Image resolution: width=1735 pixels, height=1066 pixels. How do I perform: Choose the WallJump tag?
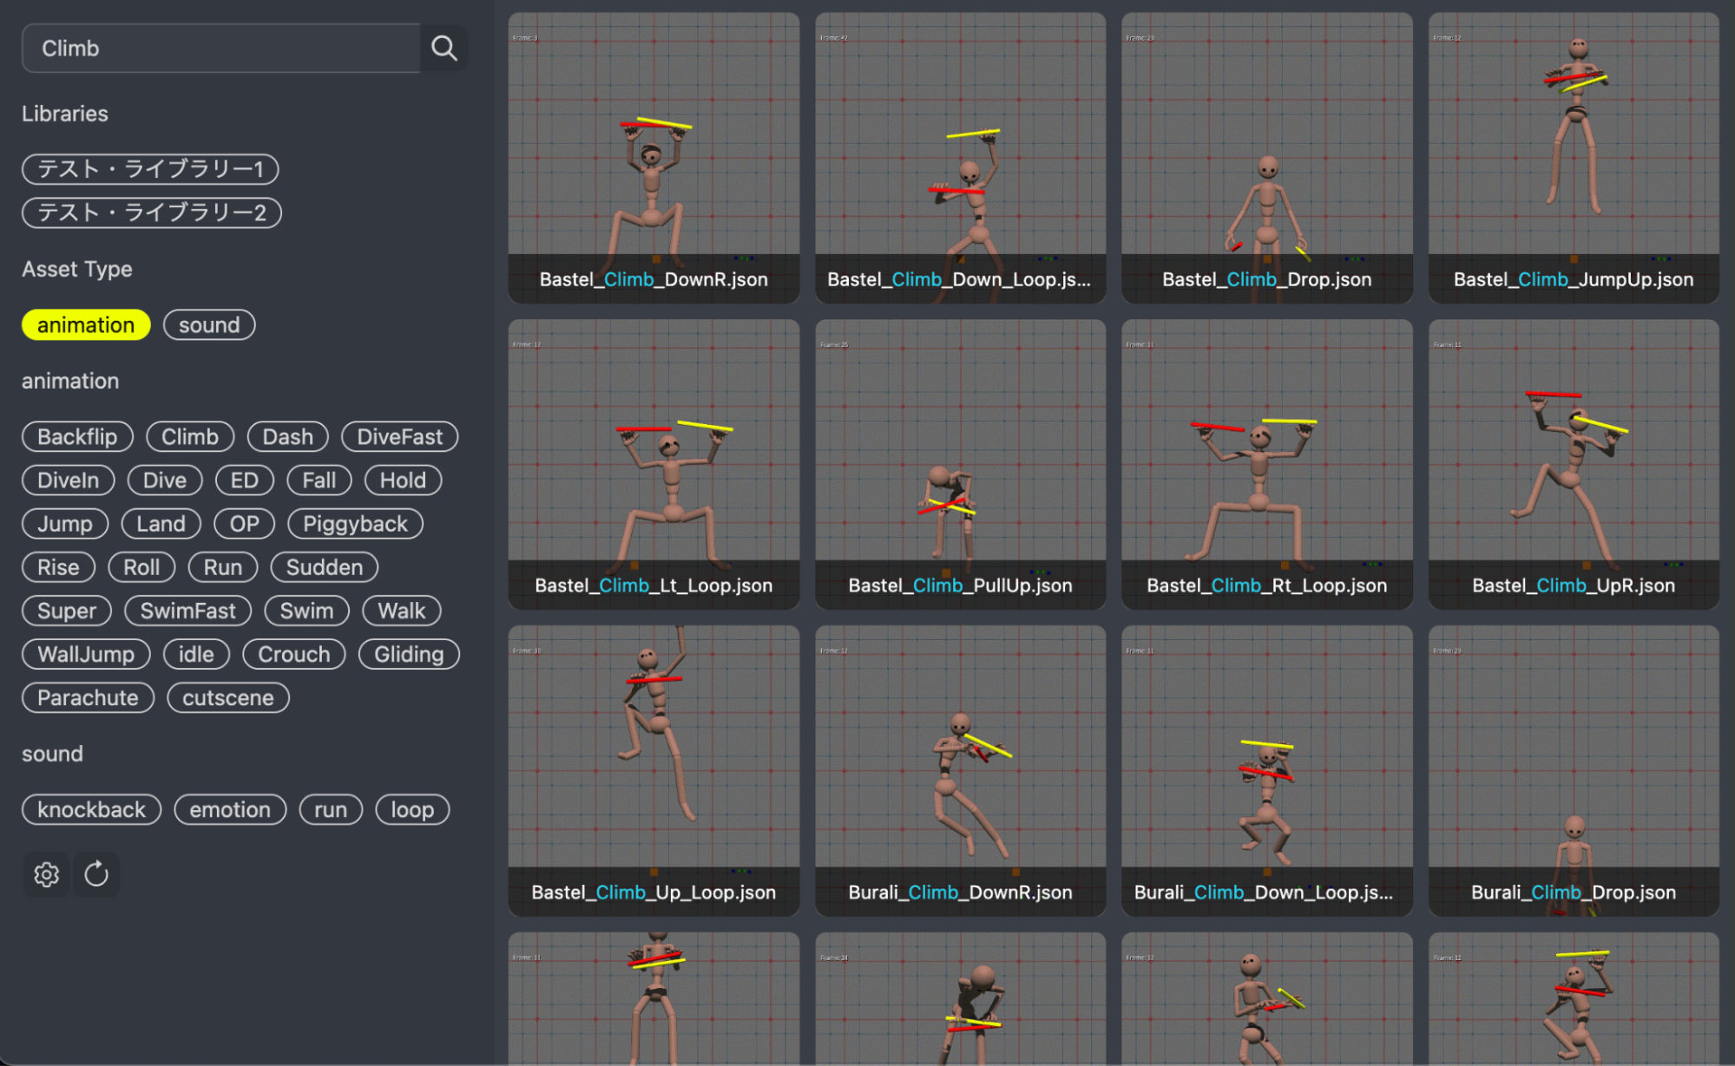coord(86,653)
